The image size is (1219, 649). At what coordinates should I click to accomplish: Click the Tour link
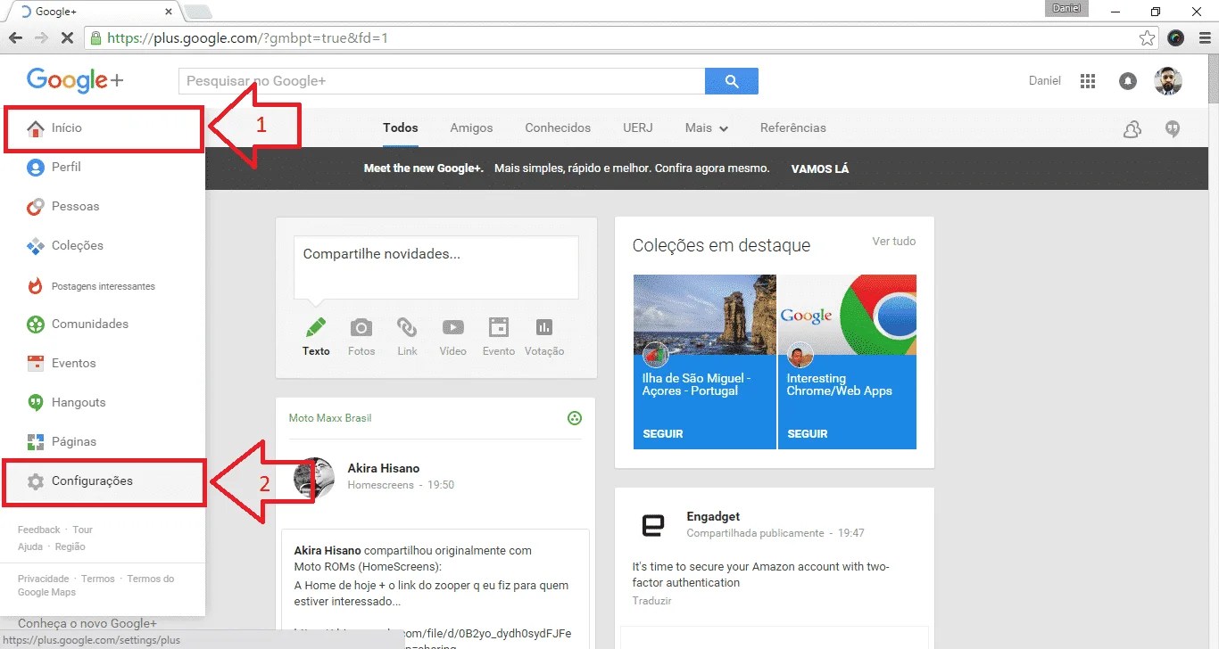pos(82,530)
